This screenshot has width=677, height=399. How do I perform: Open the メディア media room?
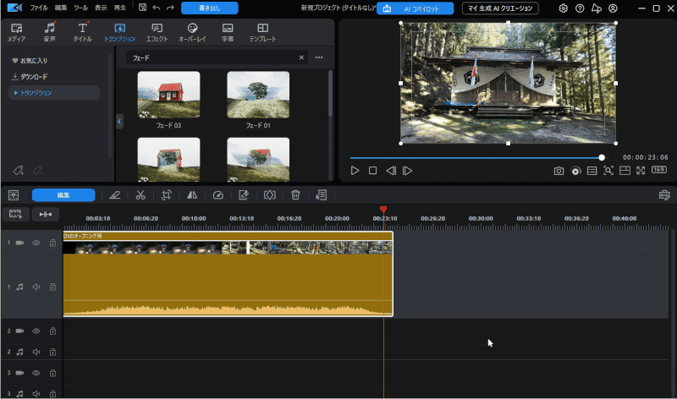click(16, 32)
